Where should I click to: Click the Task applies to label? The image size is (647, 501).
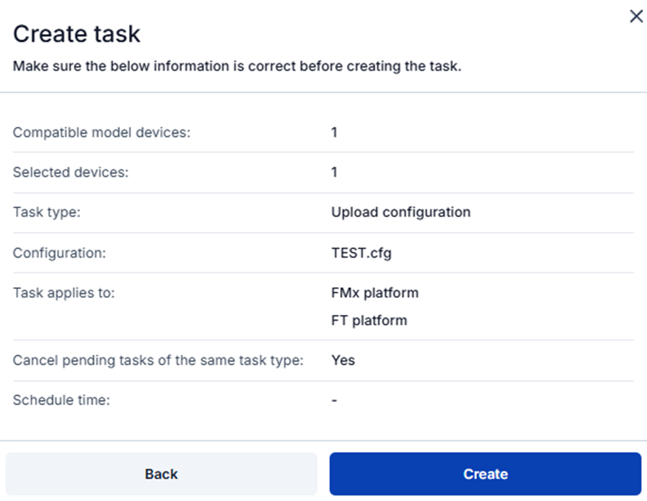pyautogui.click(x=64, y=292)
